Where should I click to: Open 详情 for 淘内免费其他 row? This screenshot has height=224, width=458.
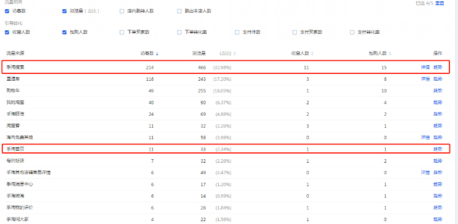[x=425, y=137]
